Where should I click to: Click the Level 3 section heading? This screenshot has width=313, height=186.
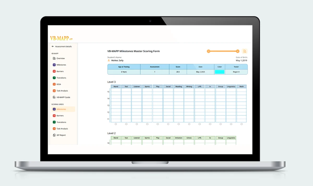point(112,82)
